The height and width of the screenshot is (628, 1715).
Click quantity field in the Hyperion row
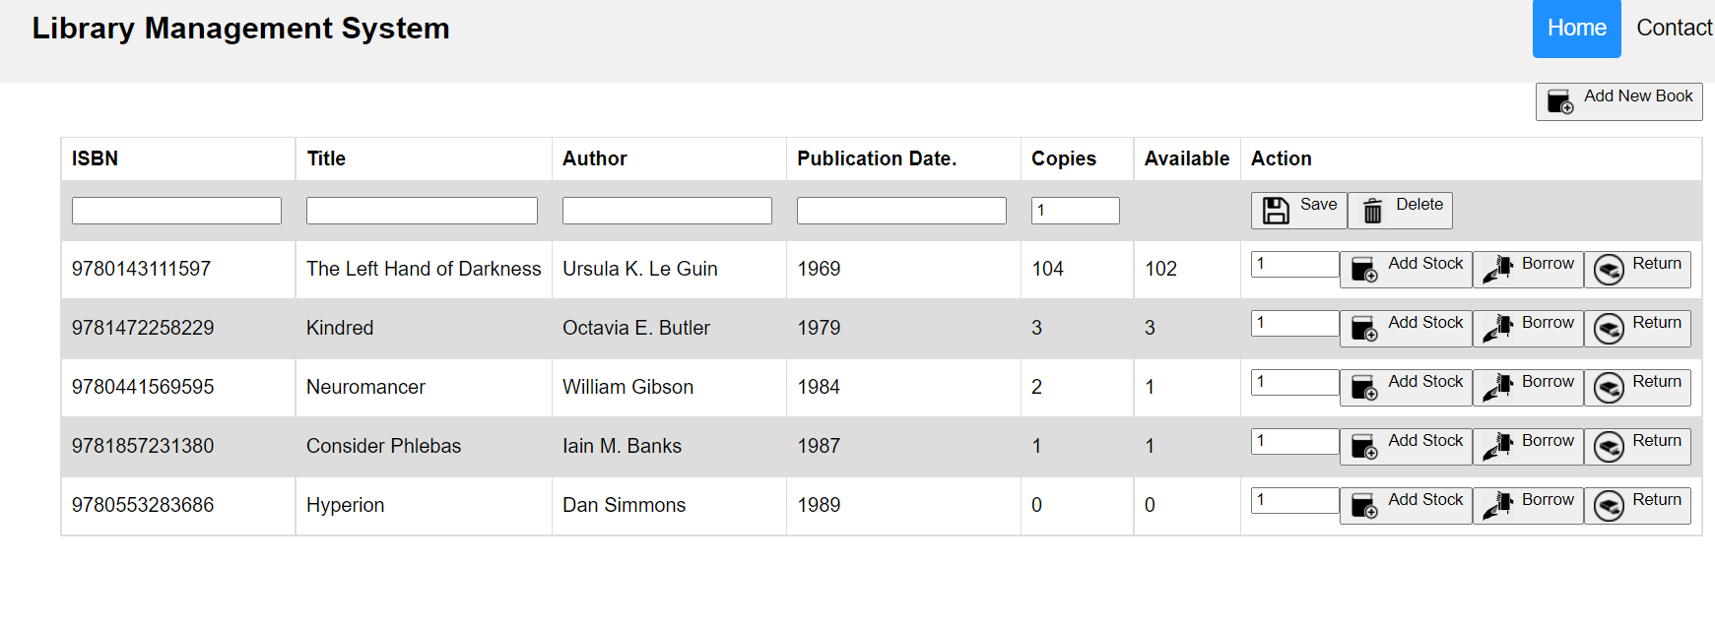1294,501
